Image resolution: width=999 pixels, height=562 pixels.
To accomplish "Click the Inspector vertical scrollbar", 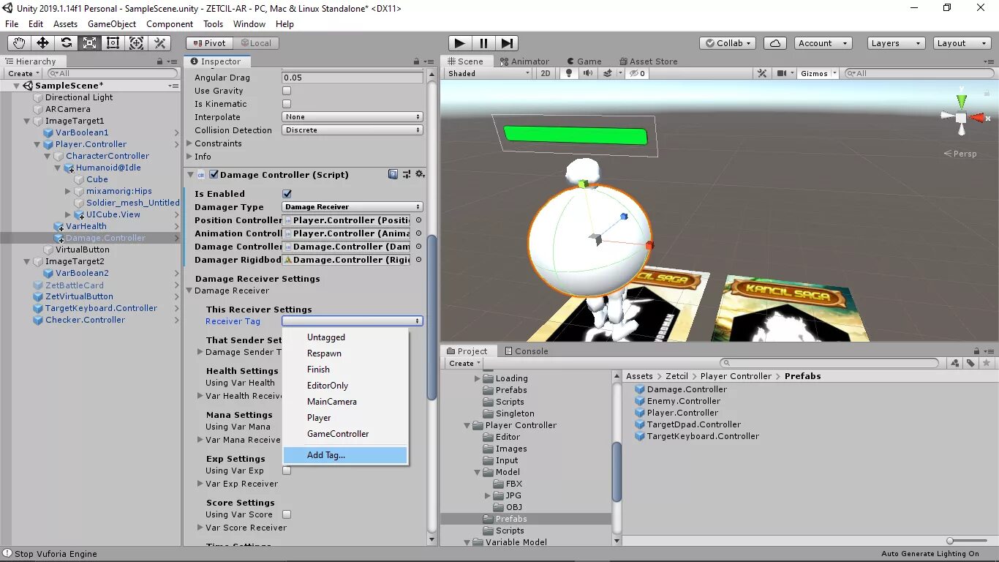I will coord(432,318).
